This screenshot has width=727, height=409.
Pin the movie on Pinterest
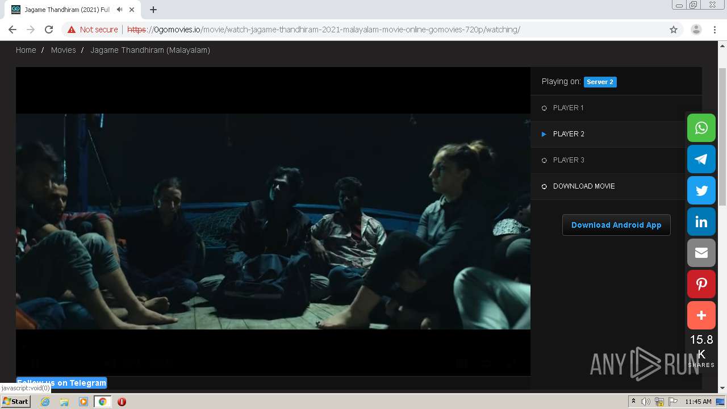[701, 284]
